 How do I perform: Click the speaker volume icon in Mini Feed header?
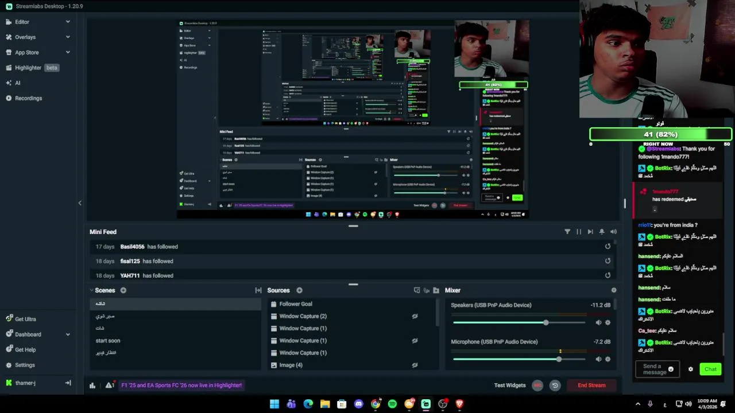tap(613, 232)
